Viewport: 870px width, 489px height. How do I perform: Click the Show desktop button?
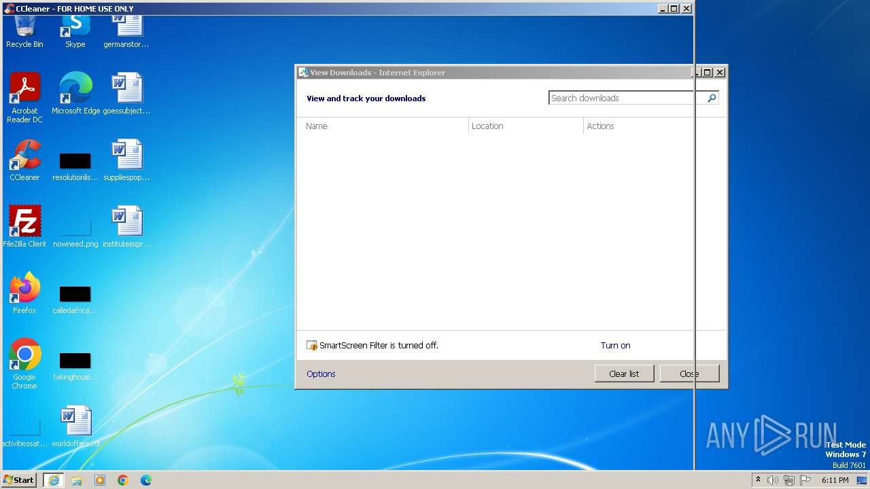(862, 480)
